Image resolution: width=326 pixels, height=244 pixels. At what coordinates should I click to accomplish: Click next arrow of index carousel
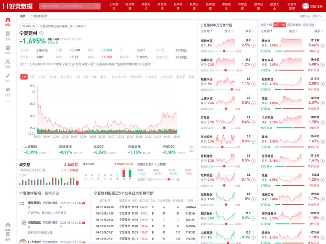coord(192,149)
